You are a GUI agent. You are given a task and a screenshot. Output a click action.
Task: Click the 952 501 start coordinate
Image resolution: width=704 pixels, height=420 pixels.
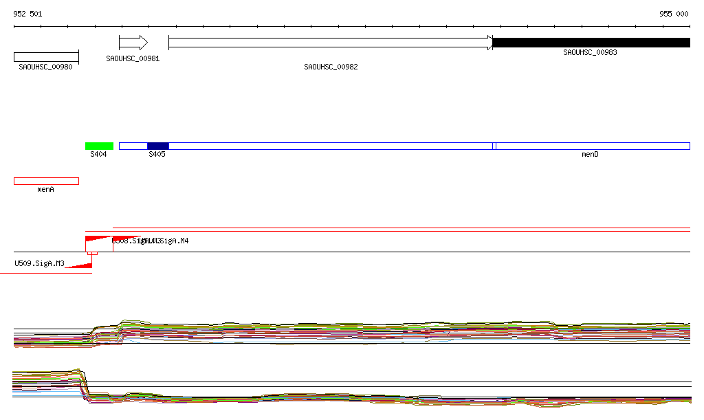tap(28, 14)
